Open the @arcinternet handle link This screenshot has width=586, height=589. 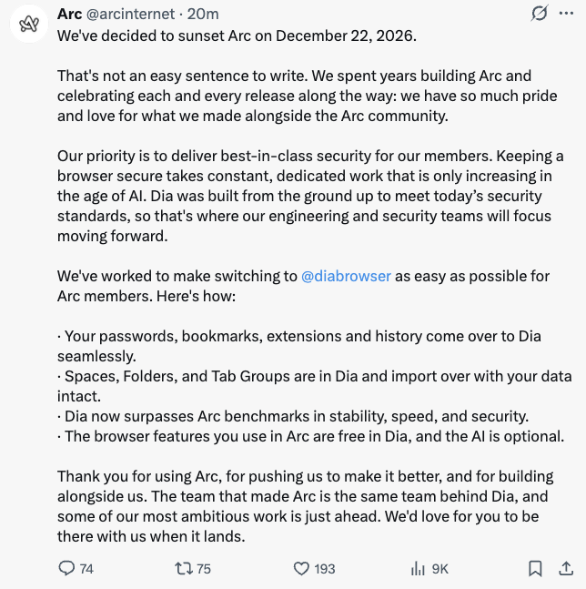(x=131, y=14)
